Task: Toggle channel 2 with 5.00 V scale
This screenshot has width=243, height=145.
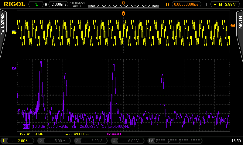Action: (54, 141)
